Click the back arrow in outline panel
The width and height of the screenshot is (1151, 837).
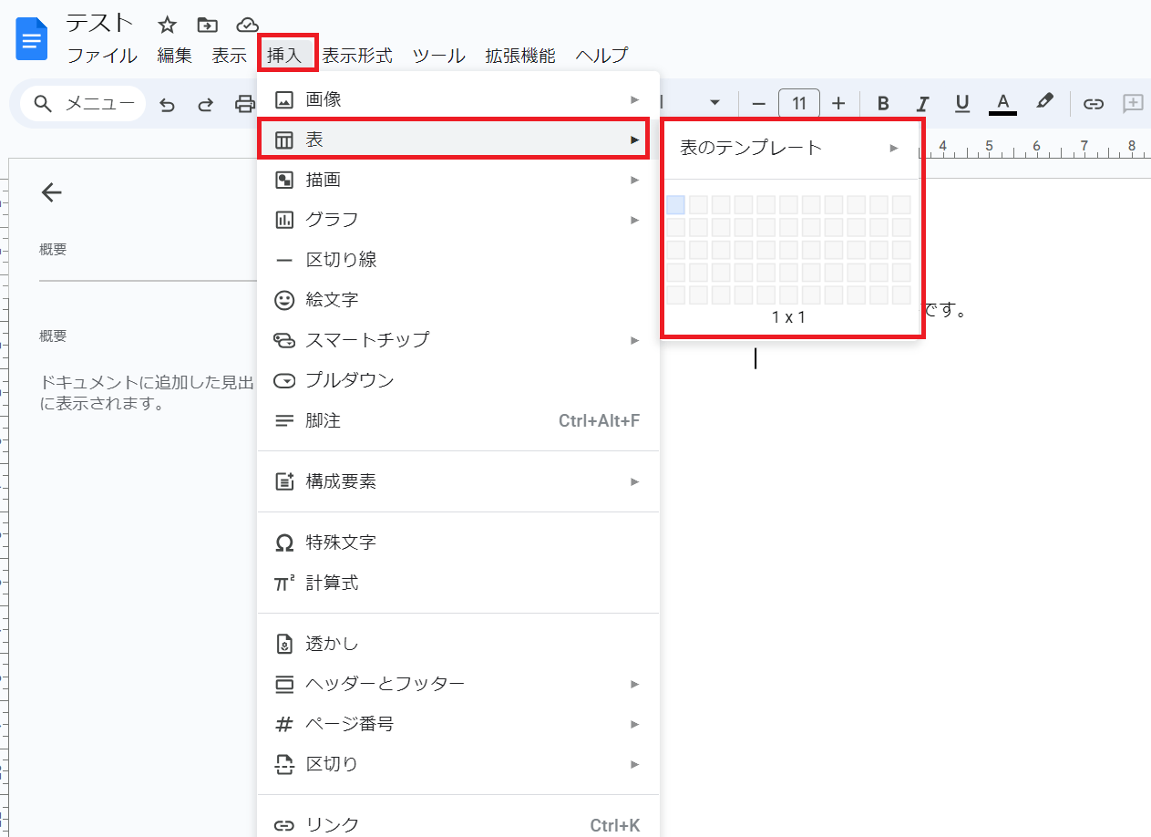point(52,191)
